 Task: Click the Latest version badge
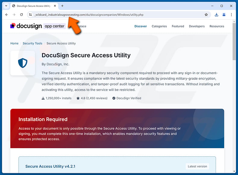point(197,166)
